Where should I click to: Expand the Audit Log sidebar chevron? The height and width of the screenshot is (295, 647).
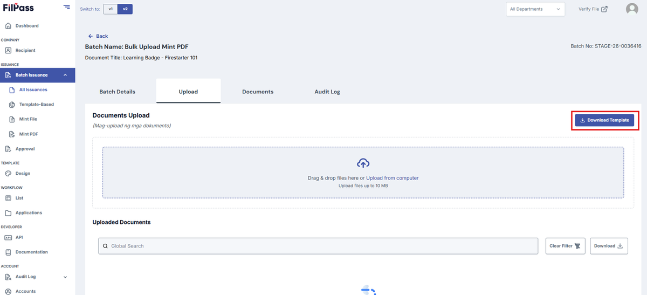point(65,277)
